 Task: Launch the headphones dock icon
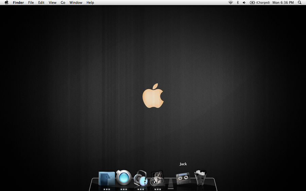140,178
